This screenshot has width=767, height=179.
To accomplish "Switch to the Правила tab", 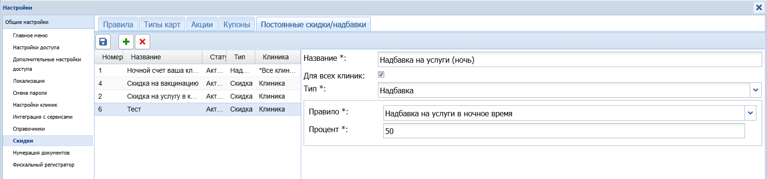I will coord(118,24).
